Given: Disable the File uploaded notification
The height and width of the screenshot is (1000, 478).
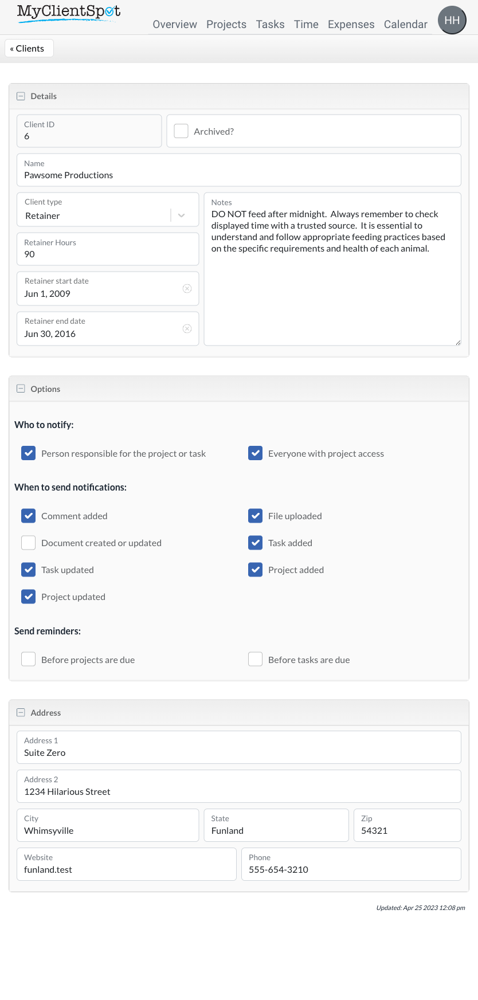Looking at the screenshot, I should click(256, 516).
